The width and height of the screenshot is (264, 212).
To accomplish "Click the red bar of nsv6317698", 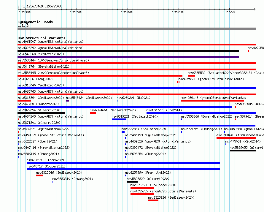I will point(142,188).
